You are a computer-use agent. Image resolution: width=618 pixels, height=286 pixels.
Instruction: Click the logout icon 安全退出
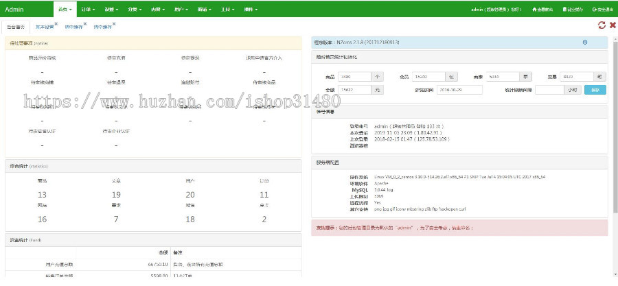[603, 10]
